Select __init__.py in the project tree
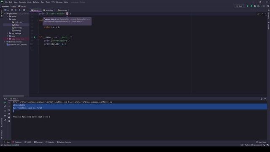This screenshot has width=270, height=152. (17, 22)
